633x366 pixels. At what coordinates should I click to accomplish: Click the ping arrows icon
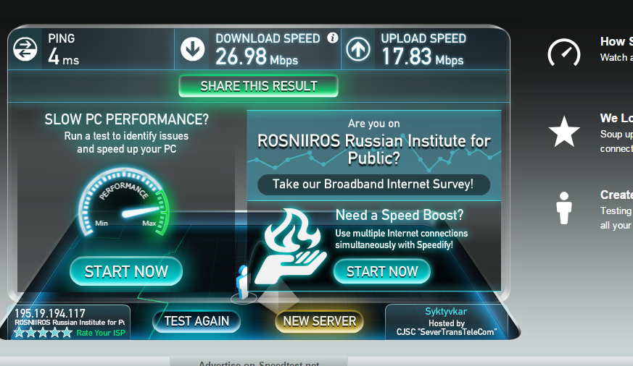25,49
